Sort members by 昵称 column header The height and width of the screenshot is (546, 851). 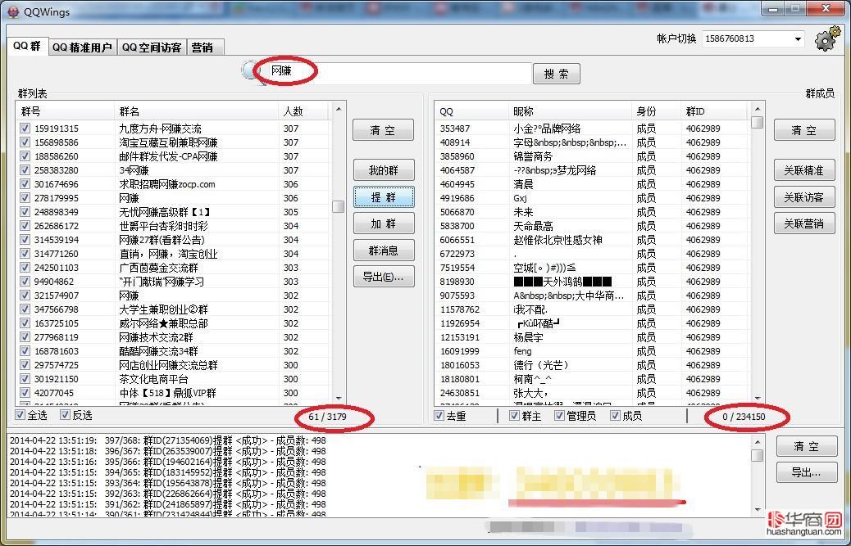[571, 111]
